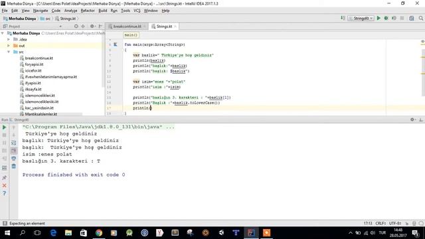This screenshot has height=239, width=425.
Task: Toggle scroll to end in console
Action: click(13, 151)
